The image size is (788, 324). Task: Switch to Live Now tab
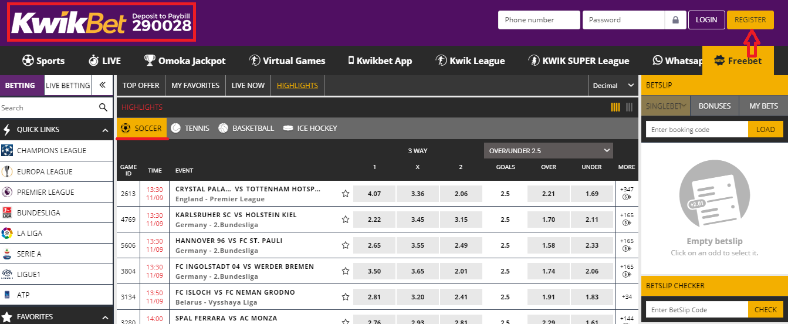coord(248,85)
